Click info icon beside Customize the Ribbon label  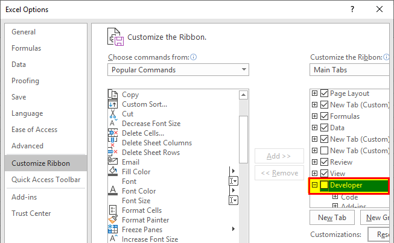tap(386, 57)
